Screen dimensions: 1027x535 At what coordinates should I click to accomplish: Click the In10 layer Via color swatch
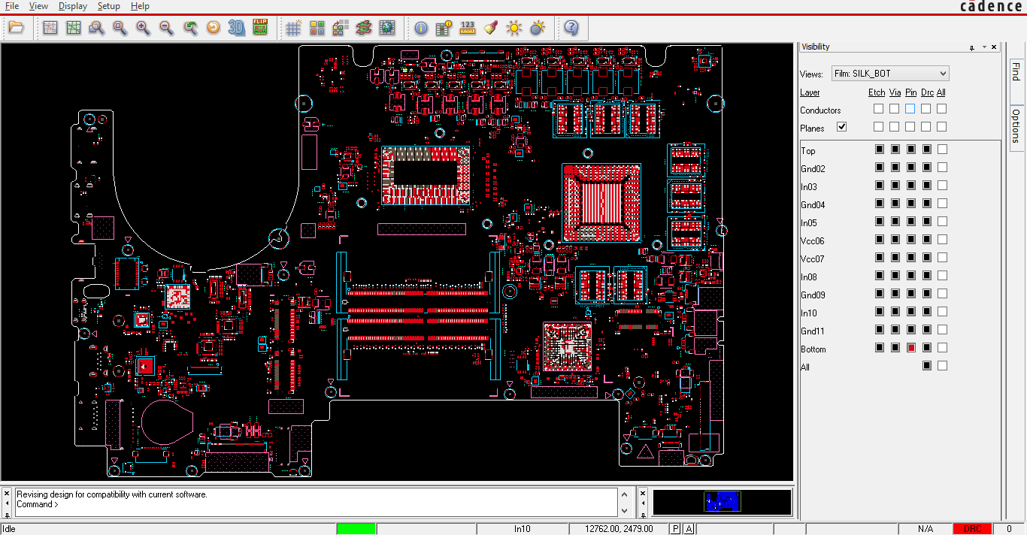click(x=895, y=312)
